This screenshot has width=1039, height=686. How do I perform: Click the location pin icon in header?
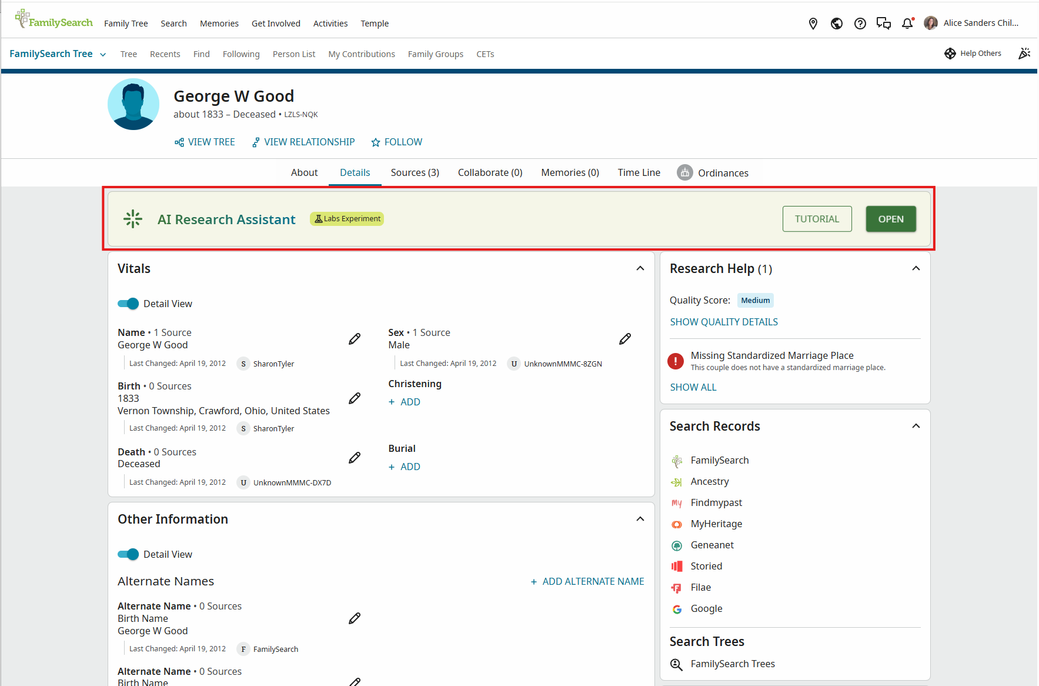click(x=813, y=24)
